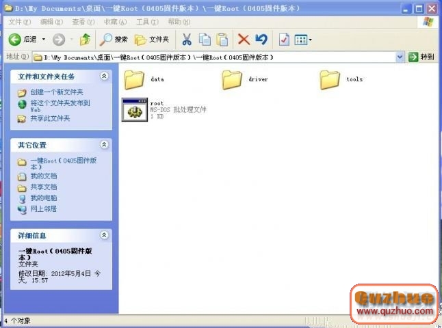The image size is (442, 328).
Task: Close the Explorer window
Action: point(432,9)
